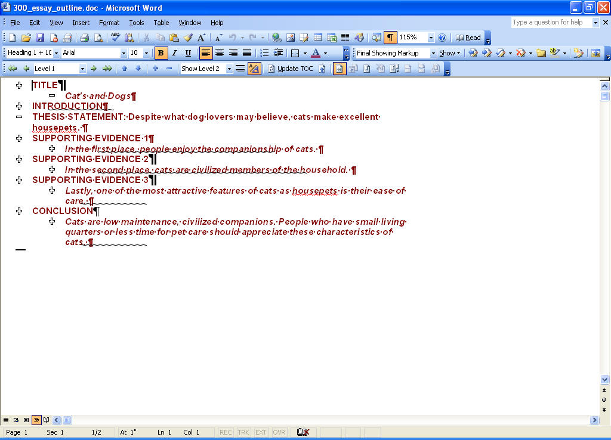Image resolution: width=611 pixels, height=440 pixels.
Task: Click the Numbering list icon
Action: click(x=264, y=53)
